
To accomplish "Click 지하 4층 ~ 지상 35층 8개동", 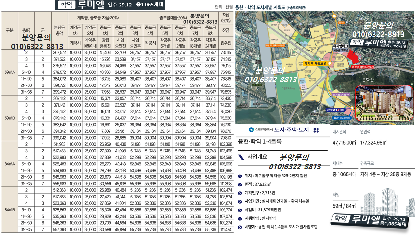I will coord(386,174).
